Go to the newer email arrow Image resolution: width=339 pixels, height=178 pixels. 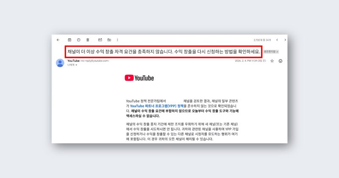(277, 40)
